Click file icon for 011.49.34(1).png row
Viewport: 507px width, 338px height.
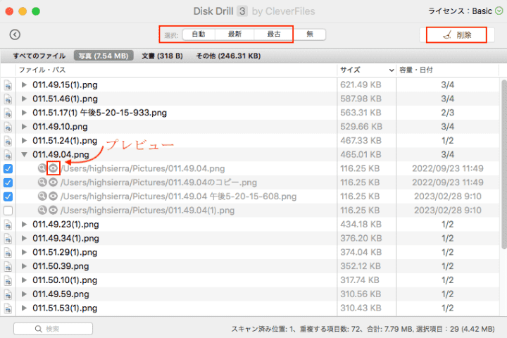(x=8, y=239)
